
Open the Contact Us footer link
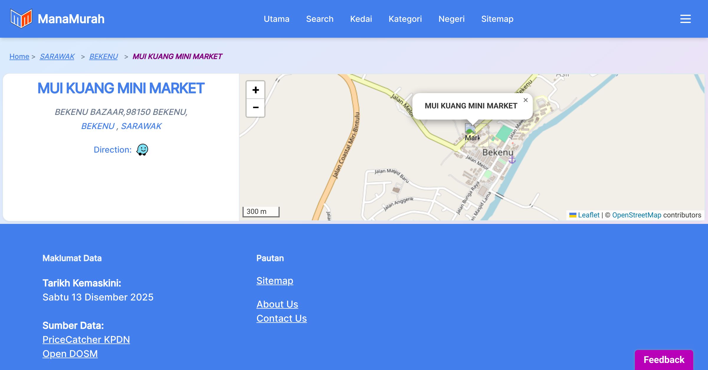click(281, 318)
